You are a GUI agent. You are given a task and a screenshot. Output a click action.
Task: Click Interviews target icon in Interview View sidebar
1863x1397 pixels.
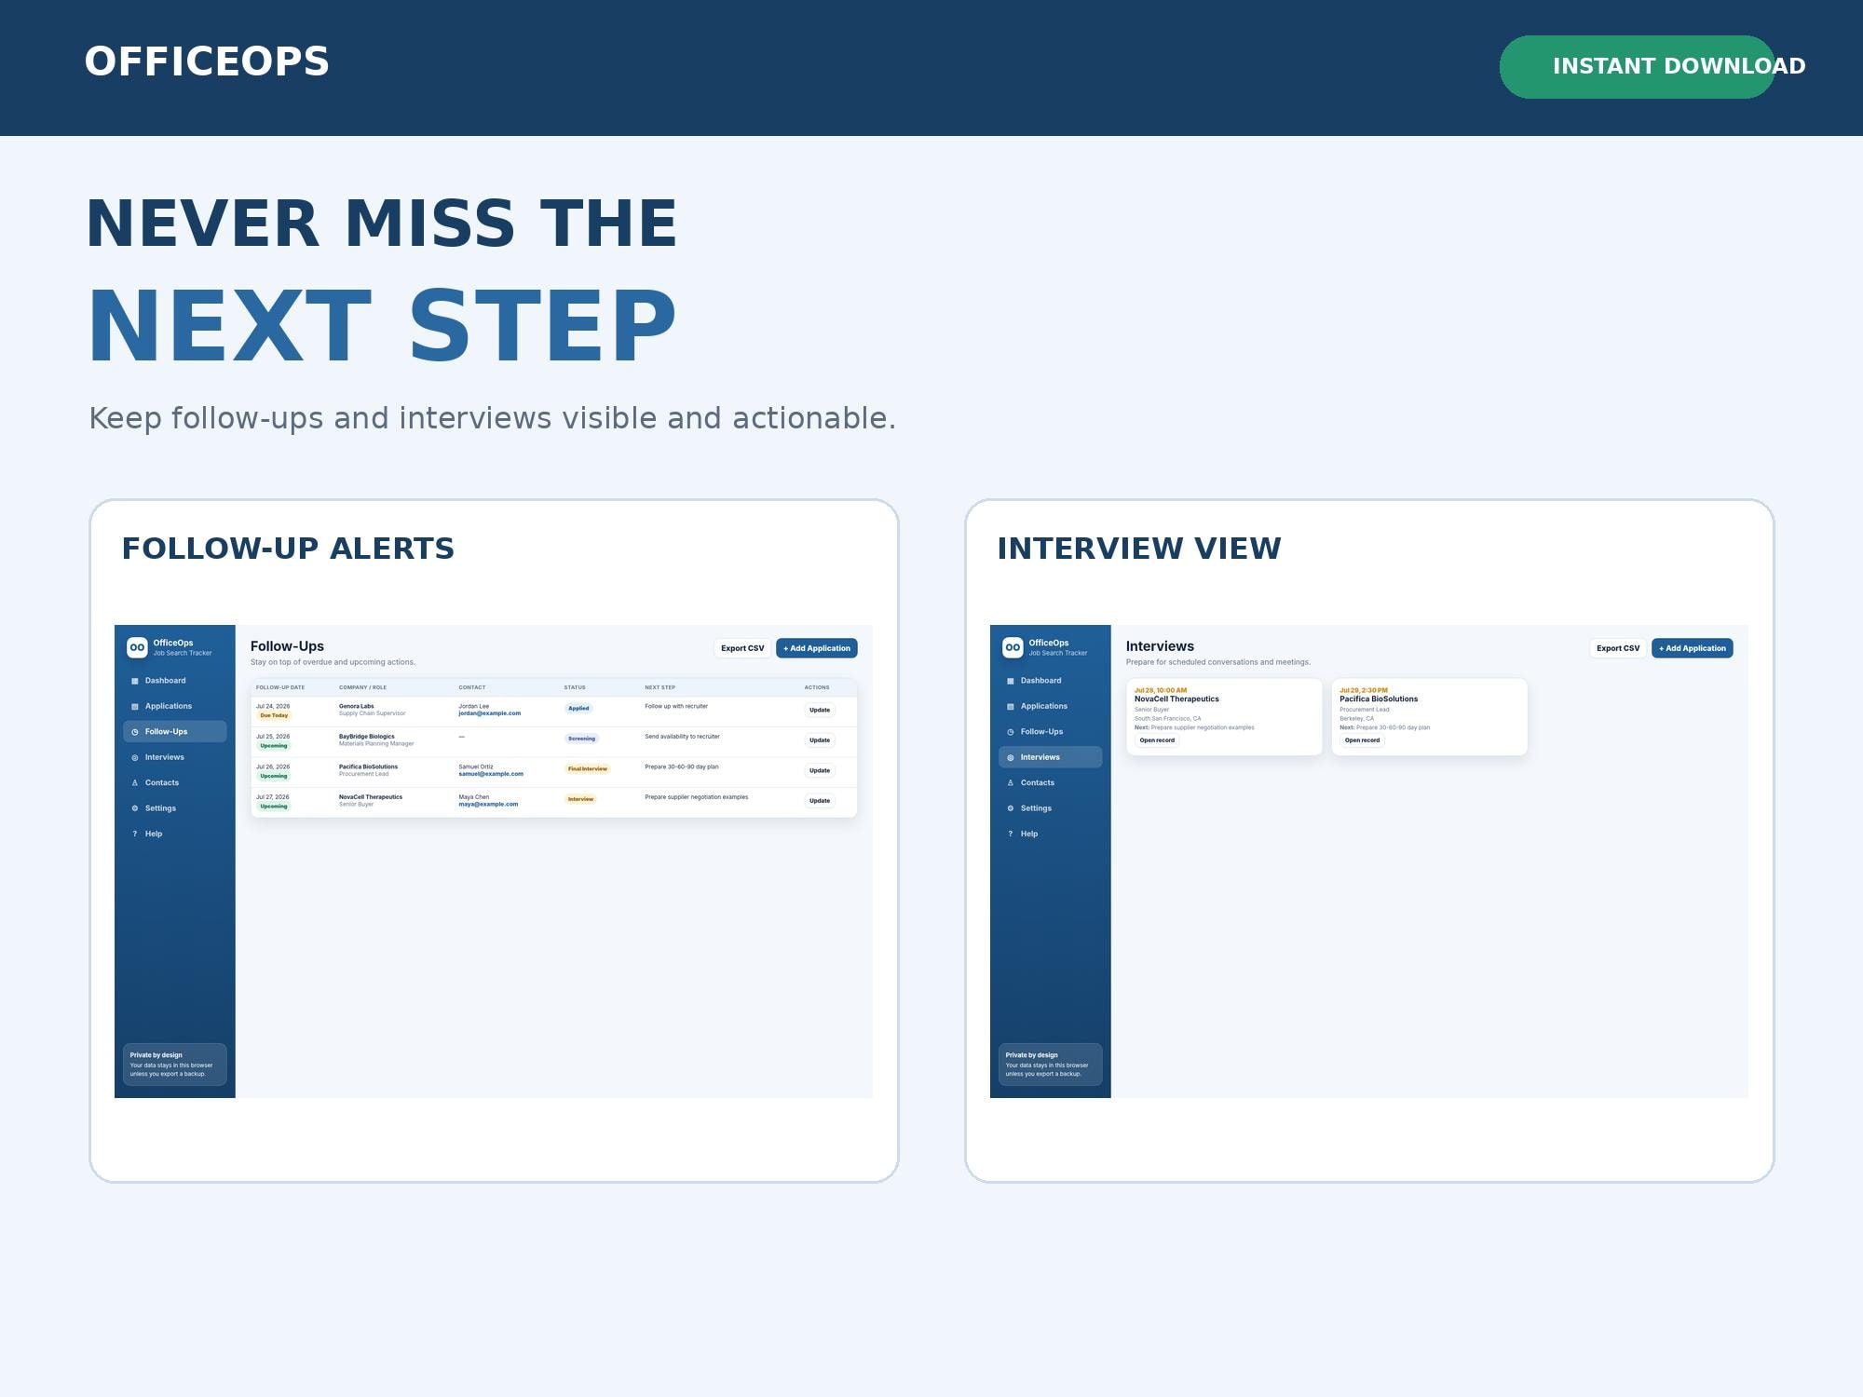[1011, 757]
